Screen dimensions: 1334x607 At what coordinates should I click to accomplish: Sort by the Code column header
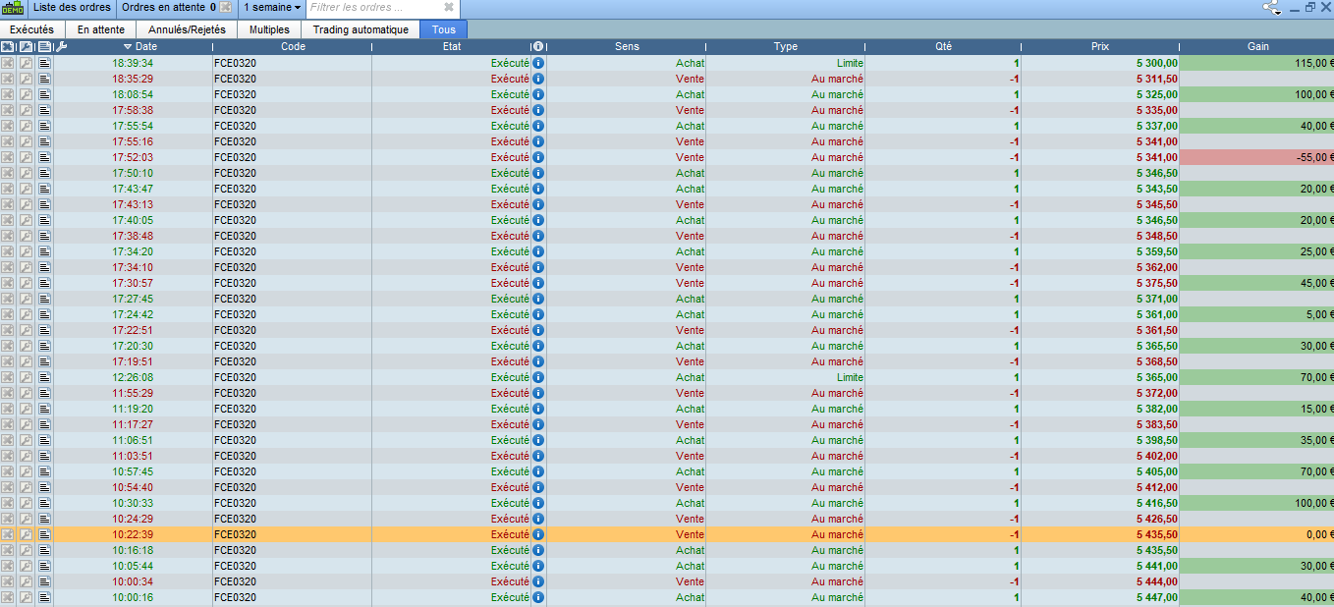click(293, 46)
